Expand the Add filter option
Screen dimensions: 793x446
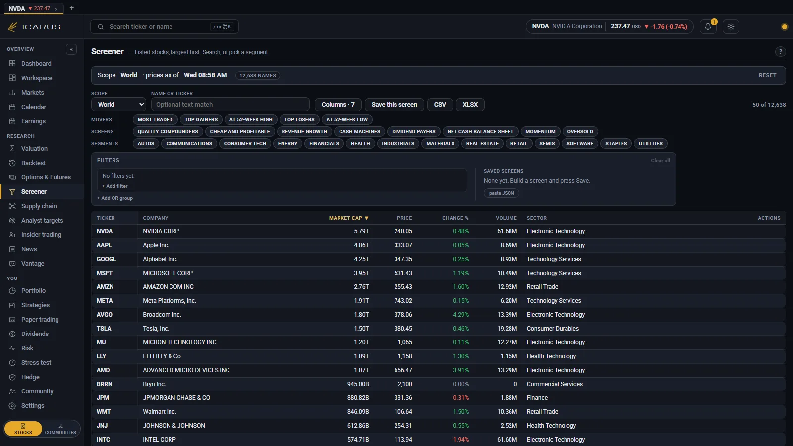click(x=115, y=186)
